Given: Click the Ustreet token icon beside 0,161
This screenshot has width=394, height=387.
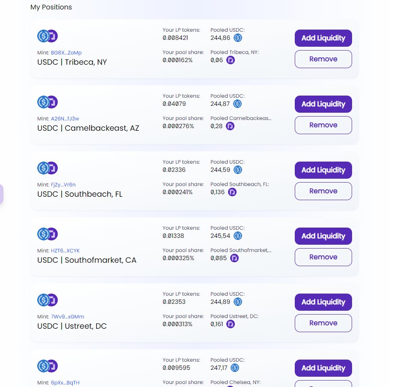Looking at the screenshot, I should [x=231, y=324].
